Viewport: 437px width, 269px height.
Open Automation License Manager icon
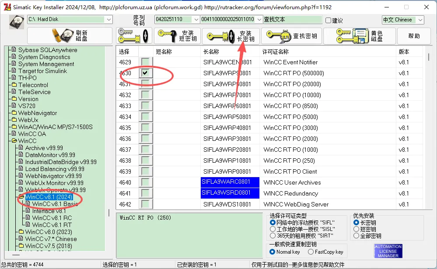388,251
